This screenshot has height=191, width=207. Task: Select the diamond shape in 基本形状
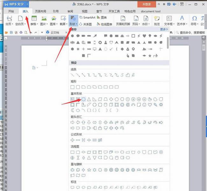[111, 99]
